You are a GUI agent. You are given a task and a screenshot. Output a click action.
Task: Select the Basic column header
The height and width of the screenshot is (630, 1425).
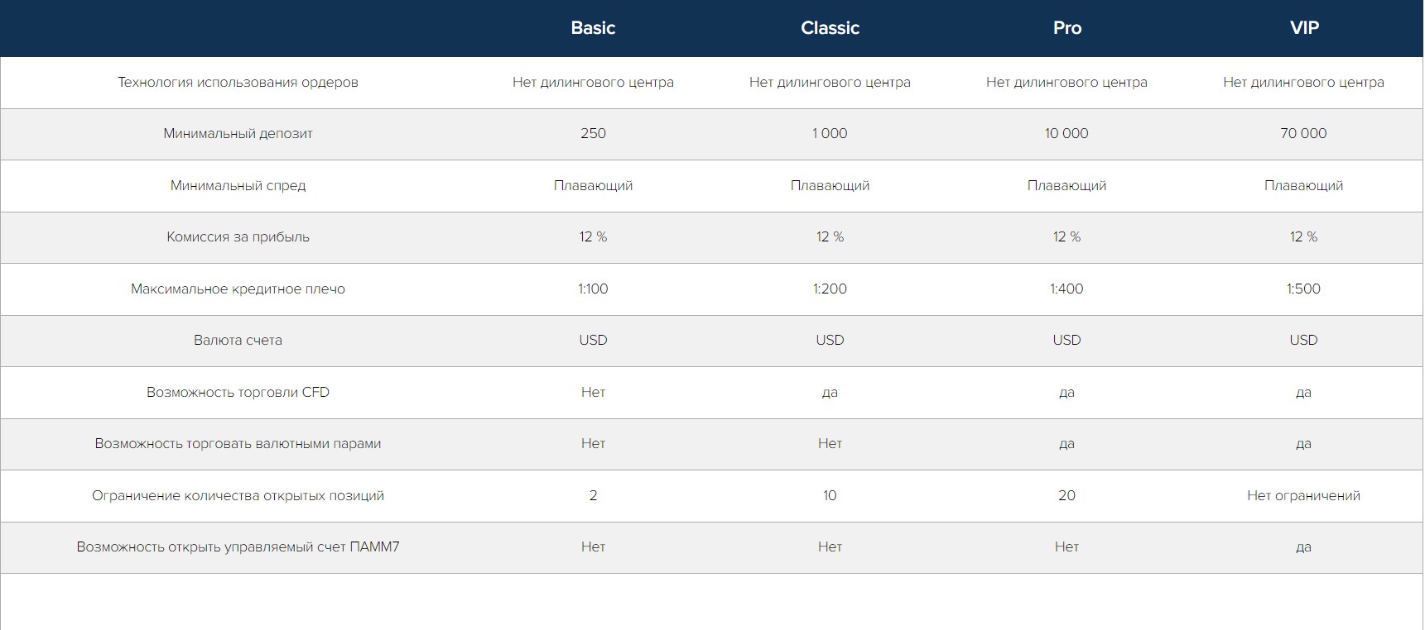[x=593, y=27]
